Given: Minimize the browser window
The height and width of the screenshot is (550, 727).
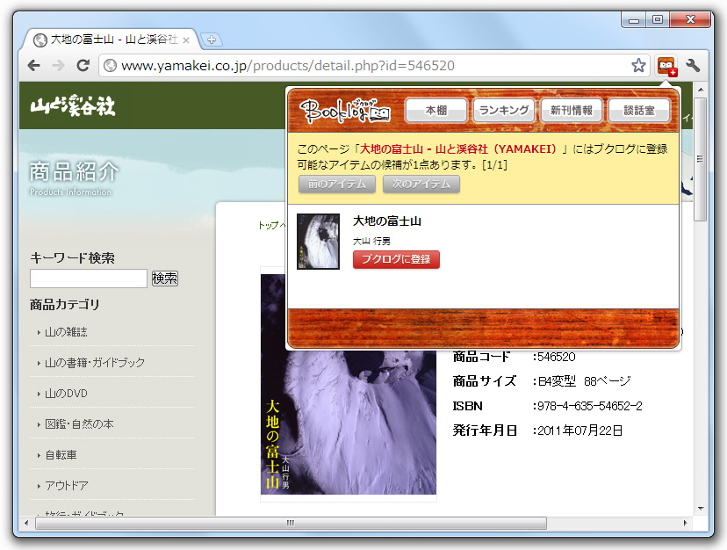Looking at the screenshot, I should [x=634, y=19].
